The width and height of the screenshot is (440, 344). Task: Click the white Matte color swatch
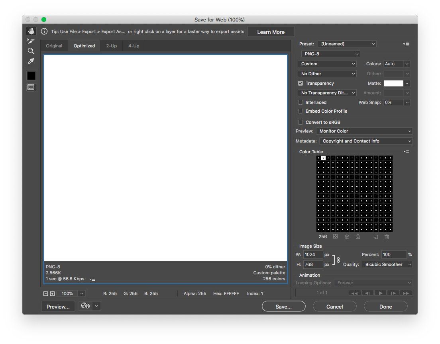[393, 83]
